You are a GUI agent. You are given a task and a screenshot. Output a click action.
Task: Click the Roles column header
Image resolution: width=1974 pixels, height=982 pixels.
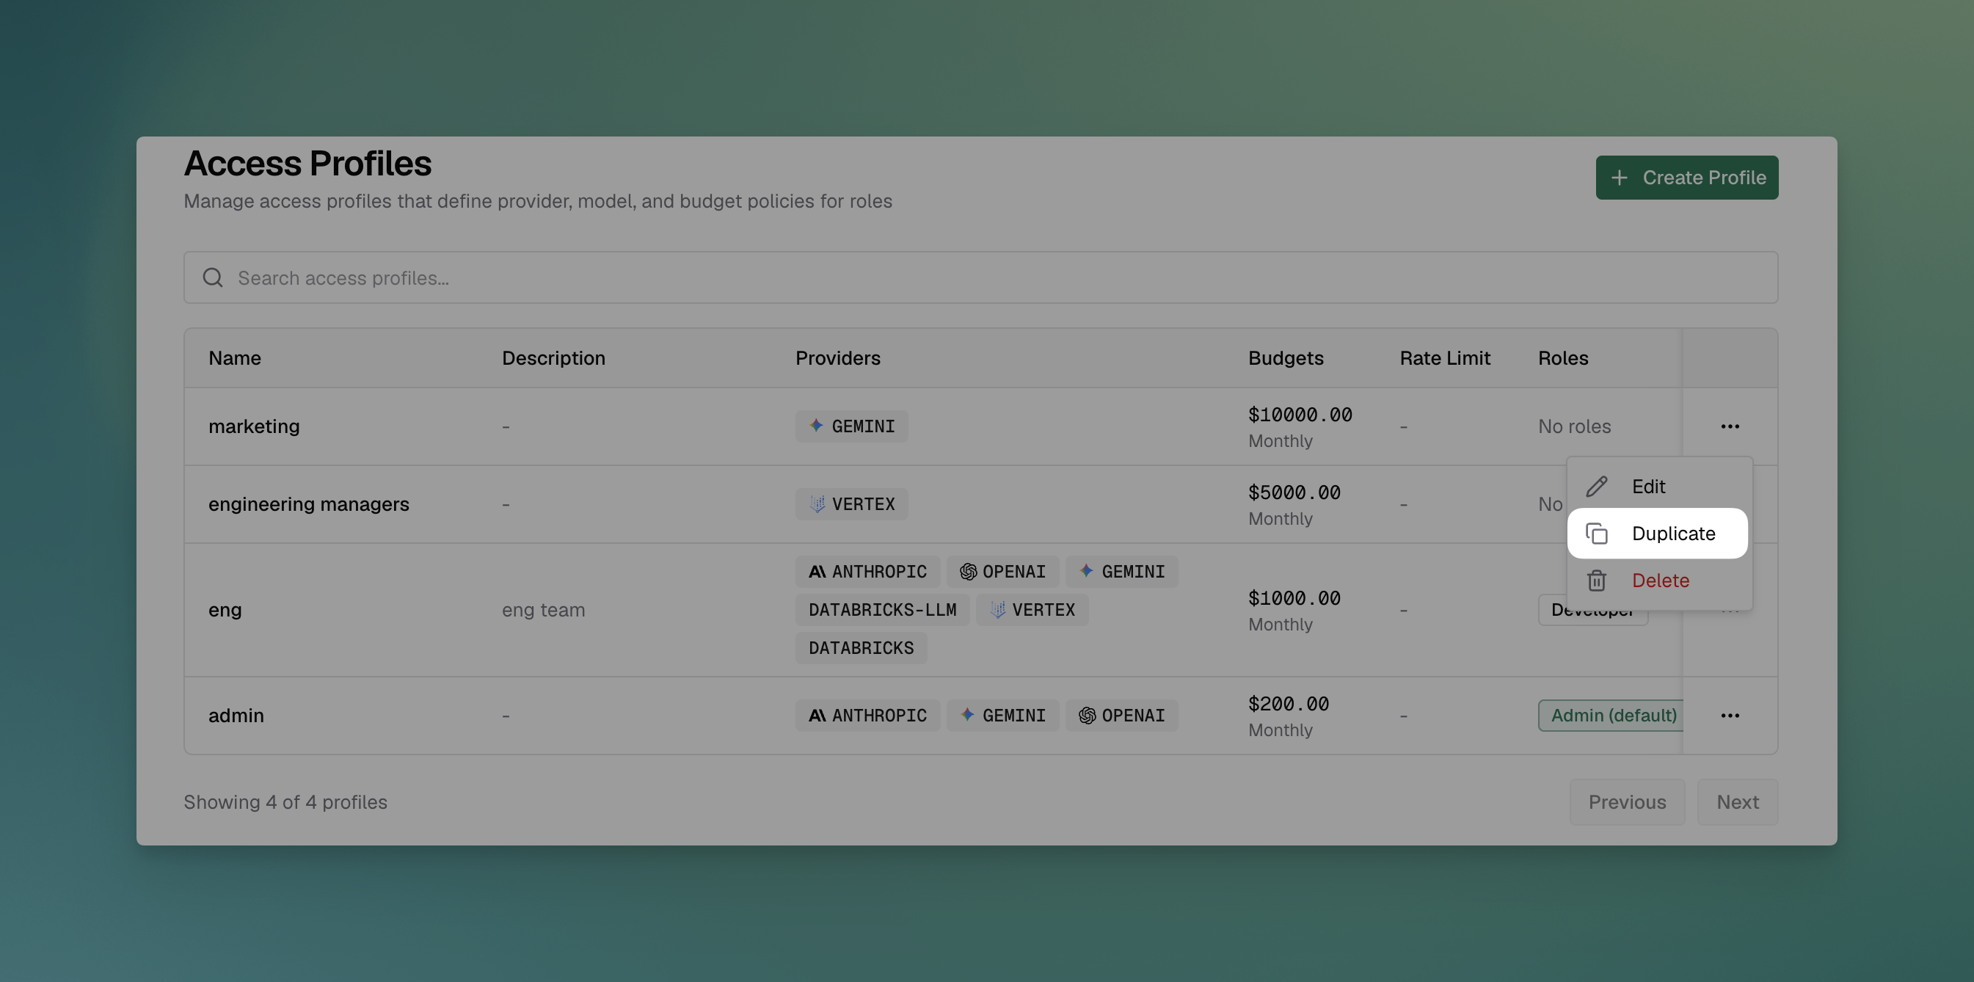coord(1563,358)
